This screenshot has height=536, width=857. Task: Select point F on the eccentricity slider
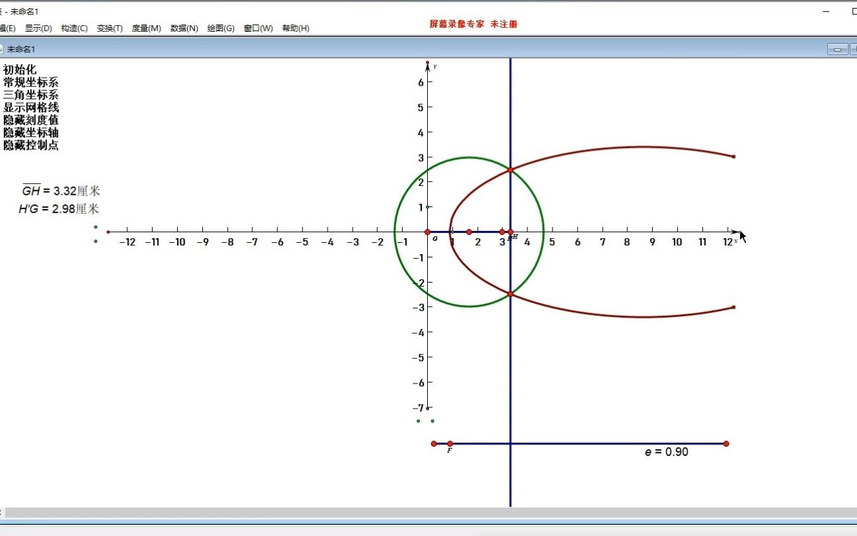tap(450, 443)
